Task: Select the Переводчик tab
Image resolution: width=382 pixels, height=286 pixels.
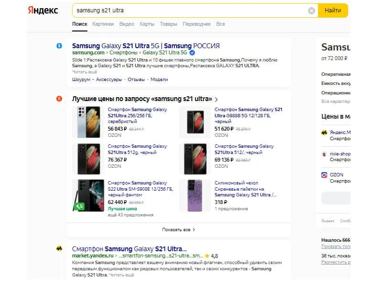Action: (x=197, y=24)
